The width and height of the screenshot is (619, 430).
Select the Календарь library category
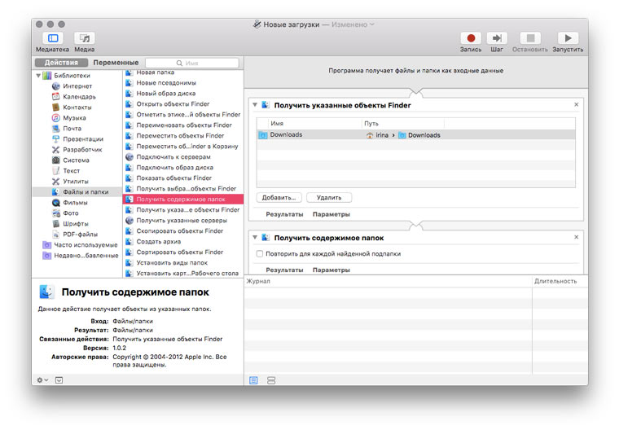(79, 97)
